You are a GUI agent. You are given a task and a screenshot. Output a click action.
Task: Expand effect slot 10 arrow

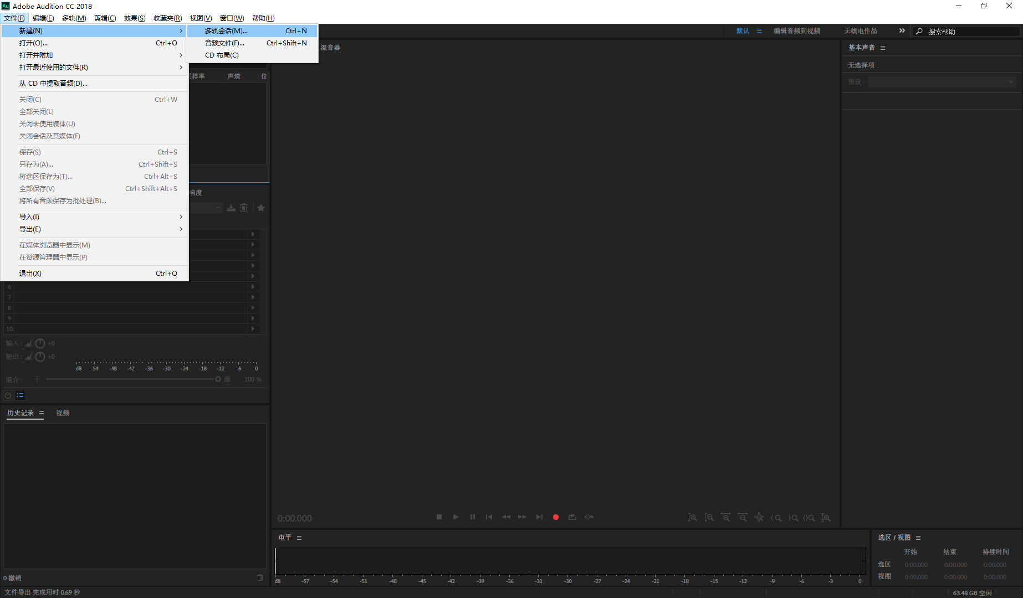253,329
